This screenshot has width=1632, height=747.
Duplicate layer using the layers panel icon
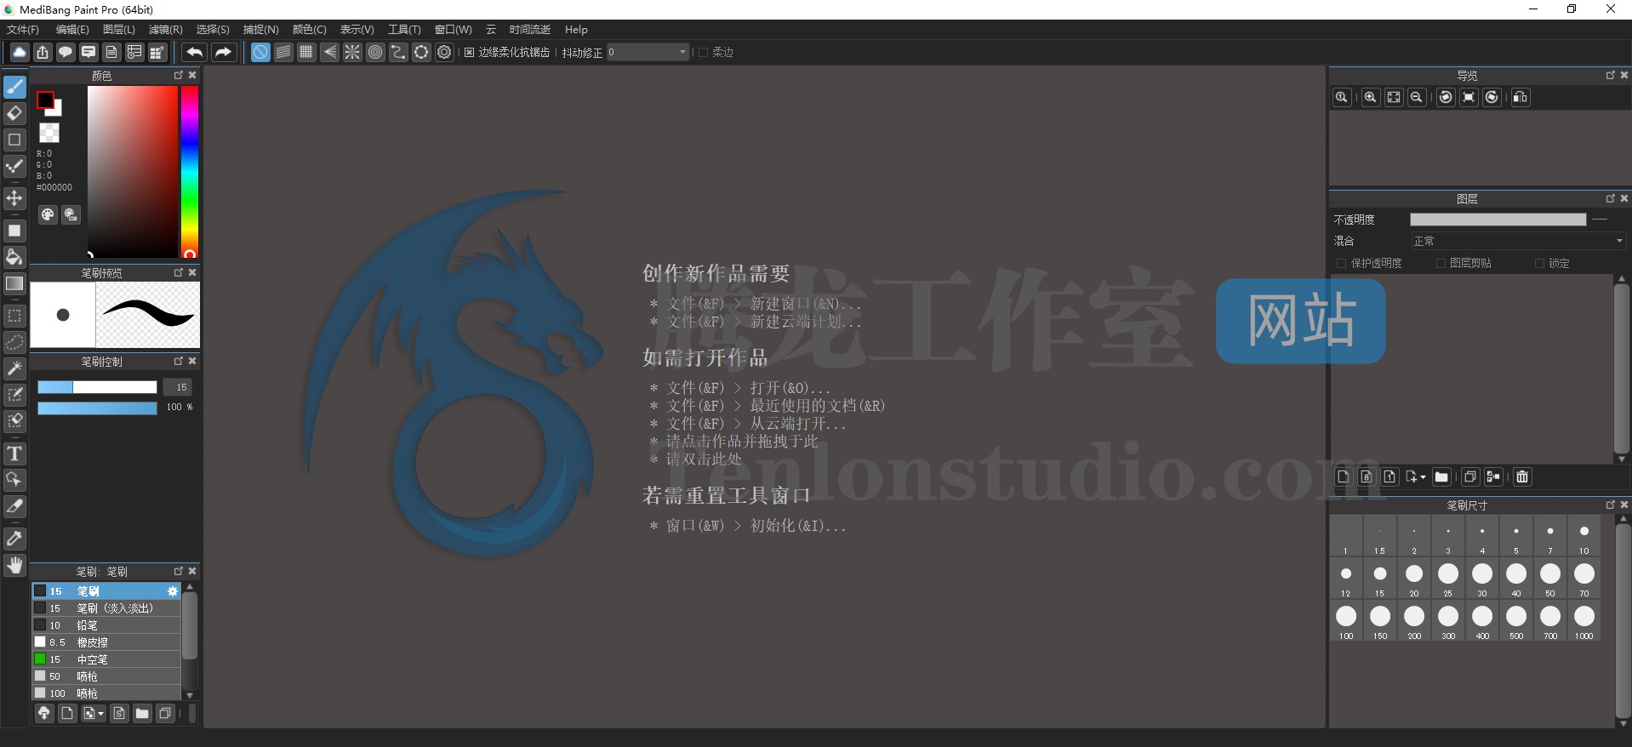coord(1469,476)
